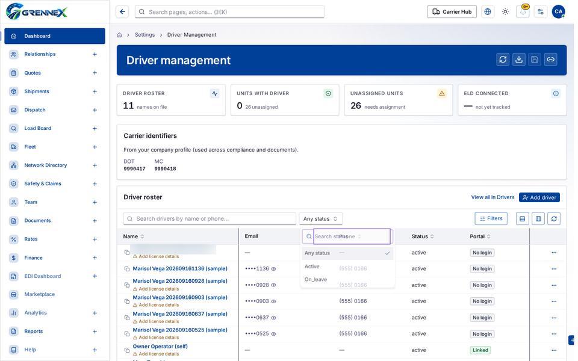Screen dimensions: 578x361
Task: Show the hidden email ending 0525
Action: coord(273,334)
